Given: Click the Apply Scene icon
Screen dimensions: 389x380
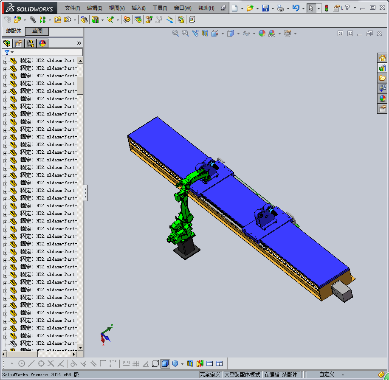Looking at the screenshot, I should (x=272, y=33).
